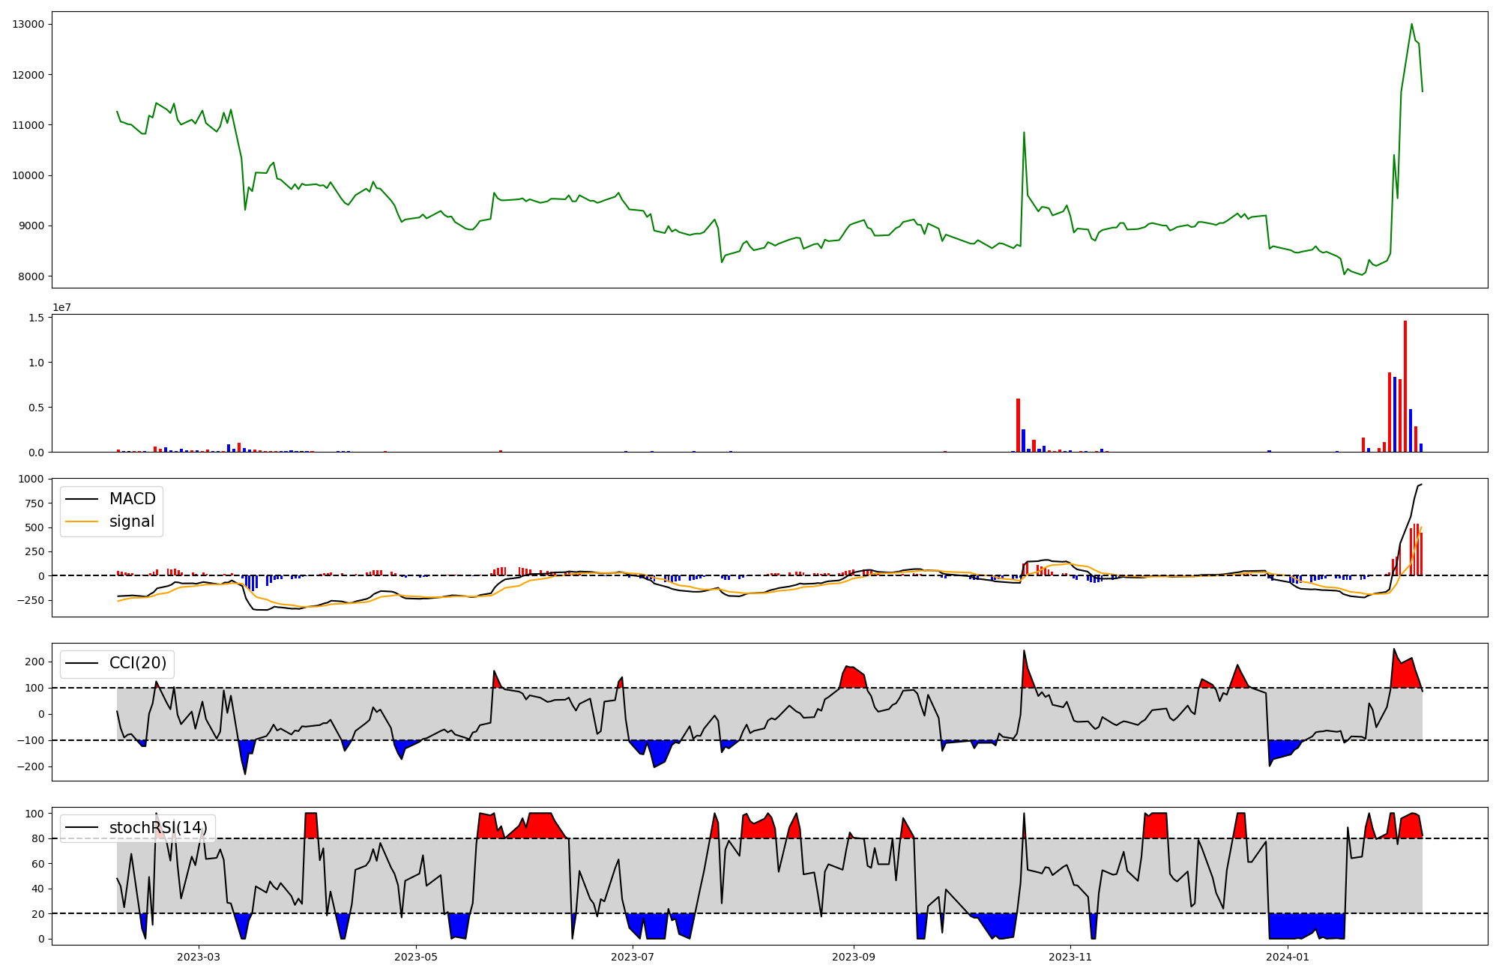
Task: Click the 2023-07 date tick label
Action: tap(633, 957)
